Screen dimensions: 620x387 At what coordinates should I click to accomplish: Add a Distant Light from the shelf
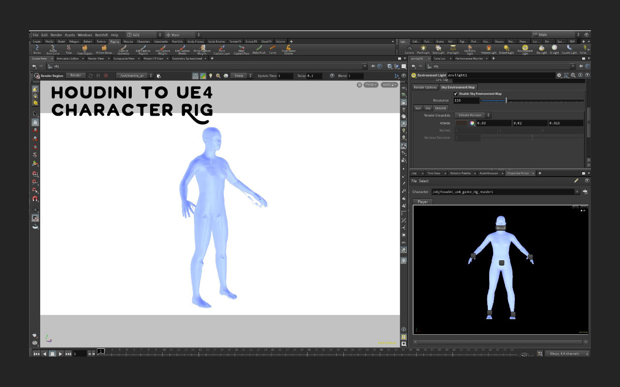pyautogui.click(x=507, y=49)
